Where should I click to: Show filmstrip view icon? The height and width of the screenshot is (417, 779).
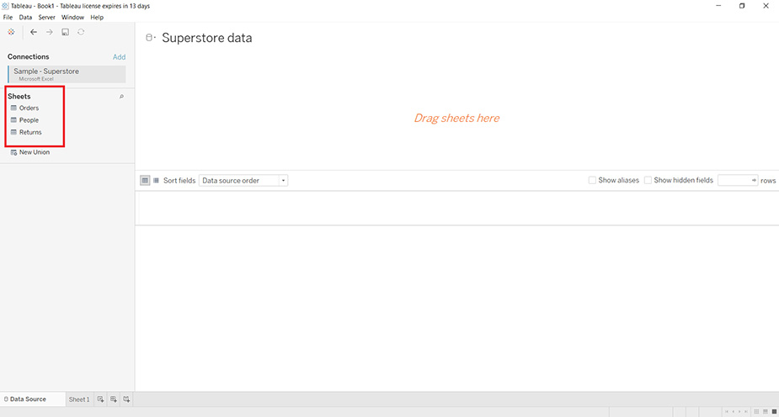[x=766, y=412]
